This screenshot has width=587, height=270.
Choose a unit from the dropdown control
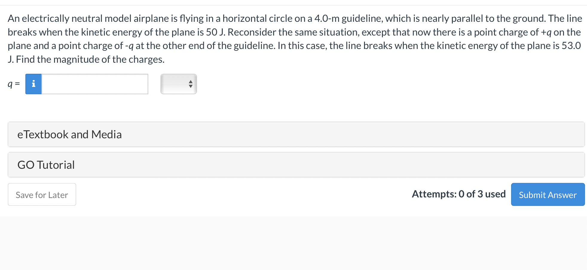(x=178, y=84)
